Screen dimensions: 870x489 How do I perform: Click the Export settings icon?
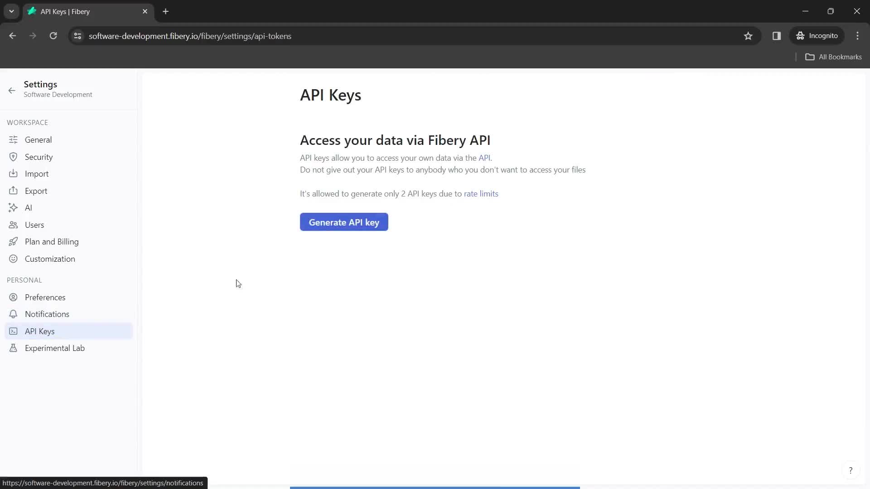tap(13, 191)
